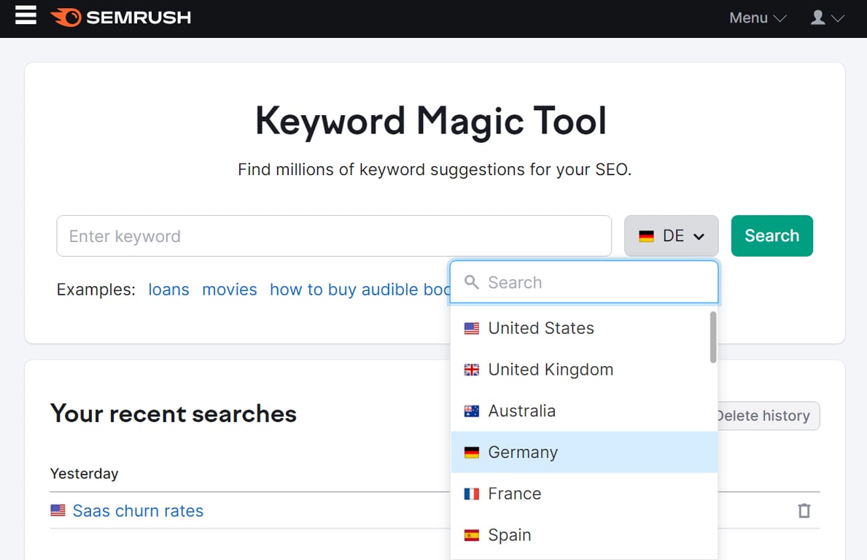
Task: Open the account dropdown arrow
Action: tap(837, 18)
